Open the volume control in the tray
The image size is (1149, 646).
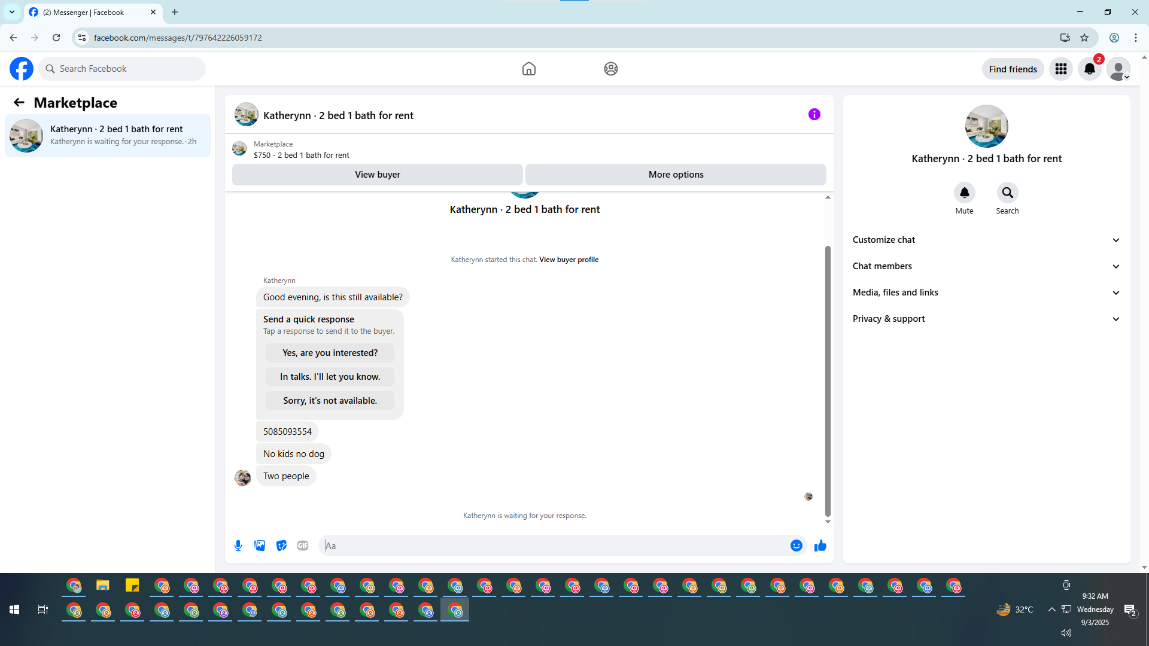1066,633
